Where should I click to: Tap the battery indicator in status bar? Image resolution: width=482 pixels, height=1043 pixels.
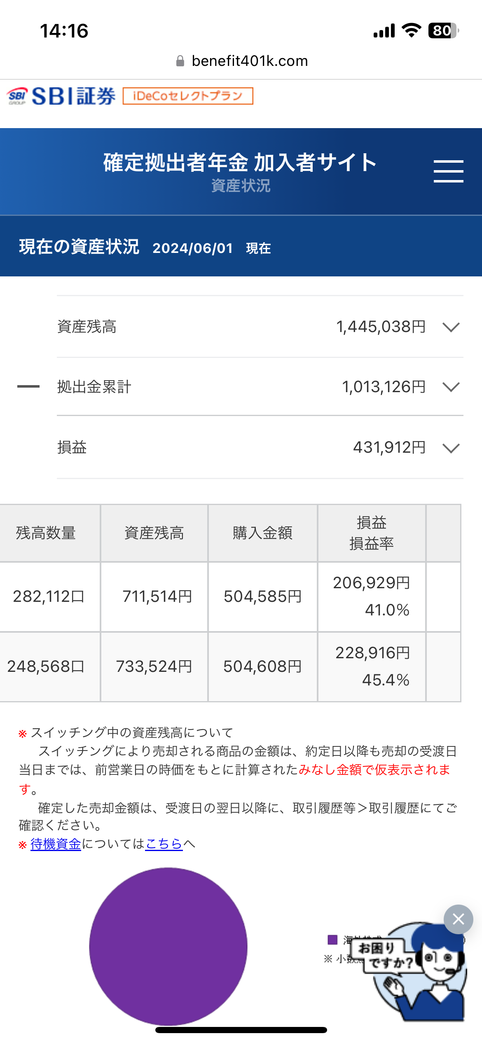(444, 30)
